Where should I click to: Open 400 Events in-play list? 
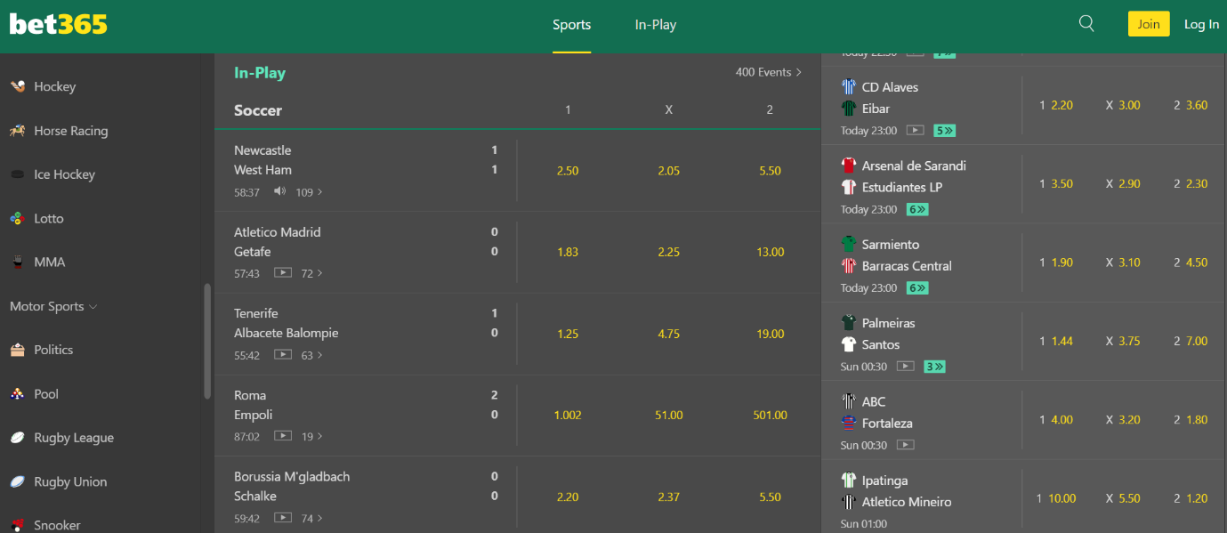[768, 72]
